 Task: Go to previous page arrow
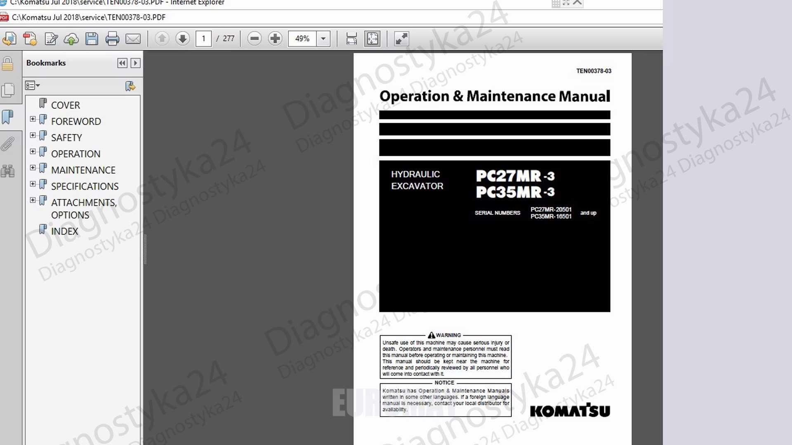click(162, 39)
